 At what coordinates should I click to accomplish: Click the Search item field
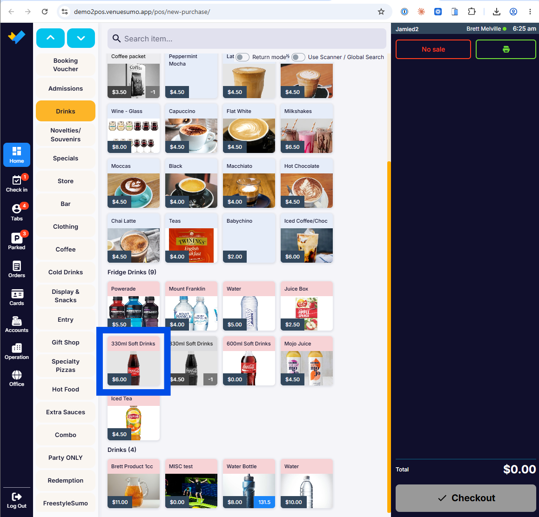pos(247,39)
